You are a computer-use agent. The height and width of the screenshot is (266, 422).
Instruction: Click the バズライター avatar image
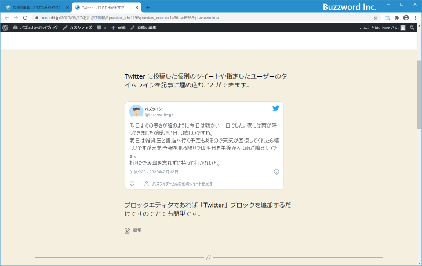coord(136,112)
